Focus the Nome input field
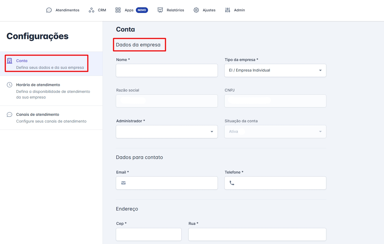 pos(167,70)
